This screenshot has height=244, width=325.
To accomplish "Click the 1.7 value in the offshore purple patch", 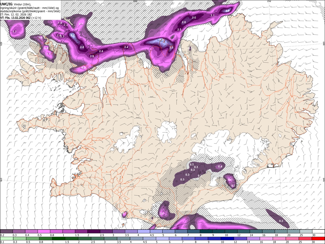I will pos(14,32).
